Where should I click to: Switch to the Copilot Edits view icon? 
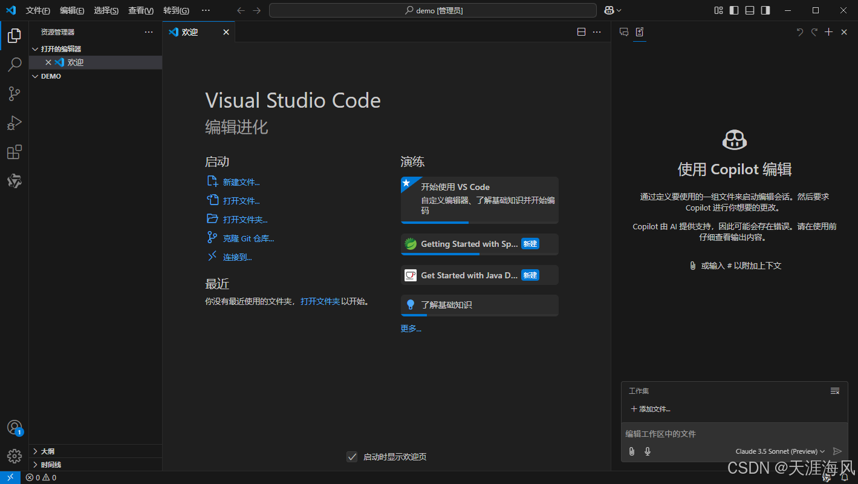[x=640, y=32]
